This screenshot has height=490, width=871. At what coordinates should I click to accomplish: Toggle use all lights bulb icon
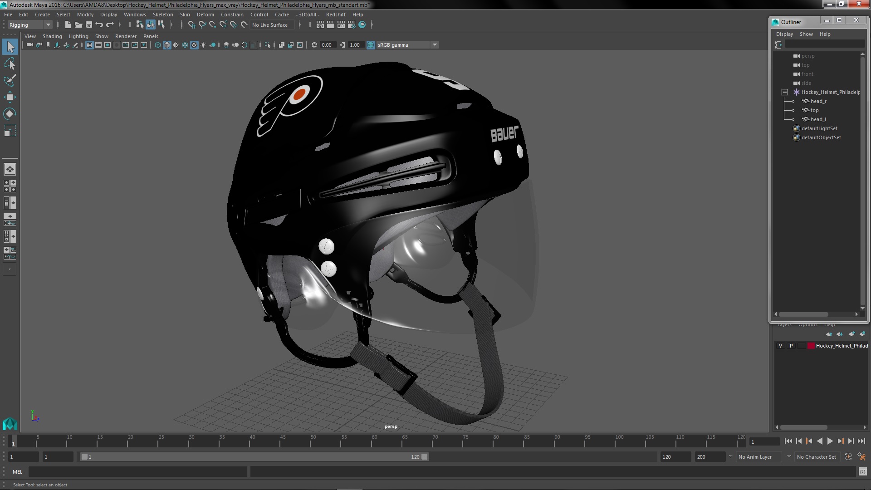[203, 45]
